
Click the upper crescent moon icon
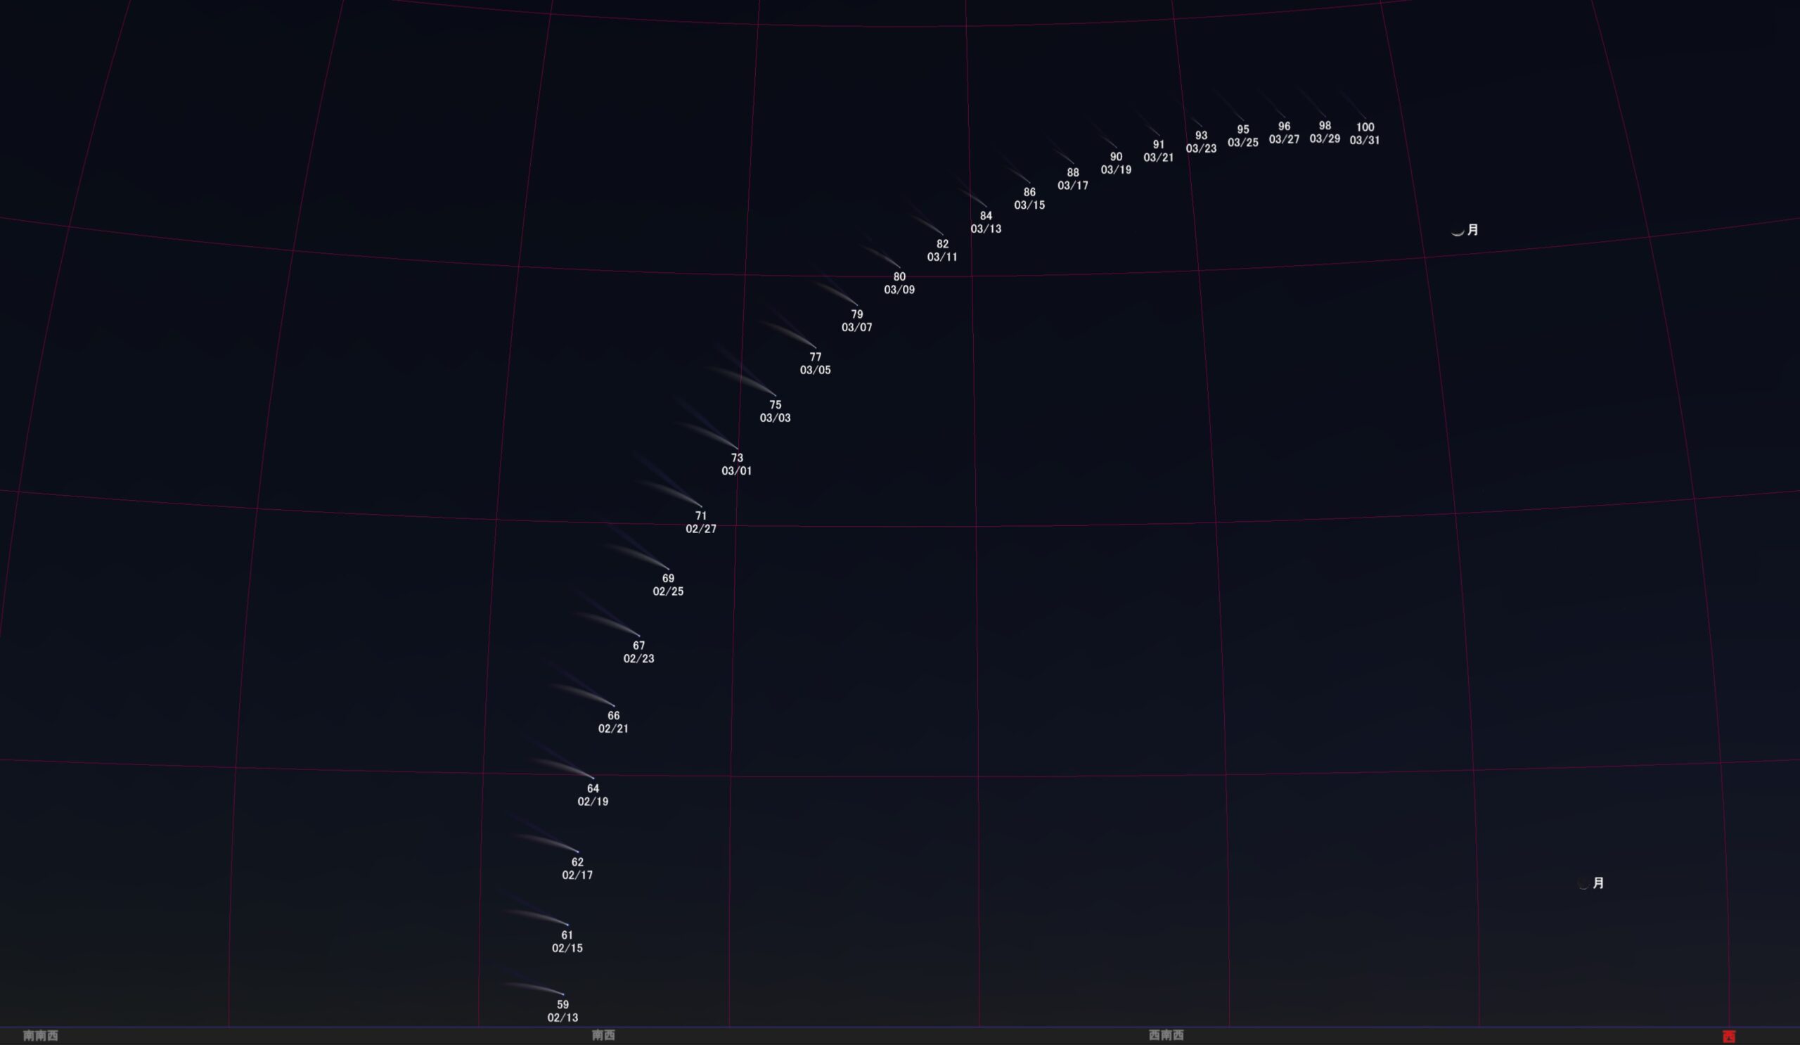(1457, 231)
